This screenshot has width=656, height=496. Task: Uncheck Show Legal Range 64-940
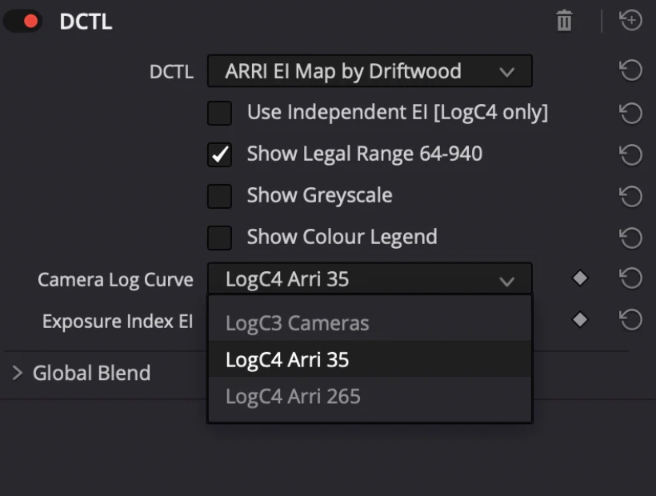pyautogui.click(x=219, y=154)
